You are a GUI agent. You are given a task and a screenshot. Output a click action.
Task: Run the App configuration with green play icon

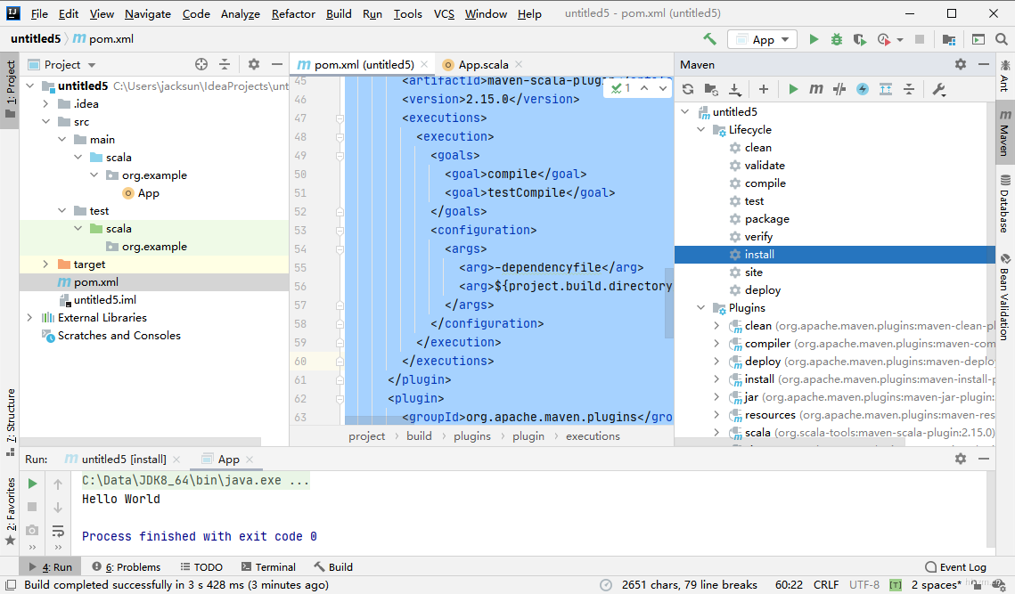[814, 39]
